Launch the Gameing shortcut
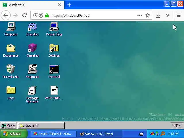 (32, 50)
